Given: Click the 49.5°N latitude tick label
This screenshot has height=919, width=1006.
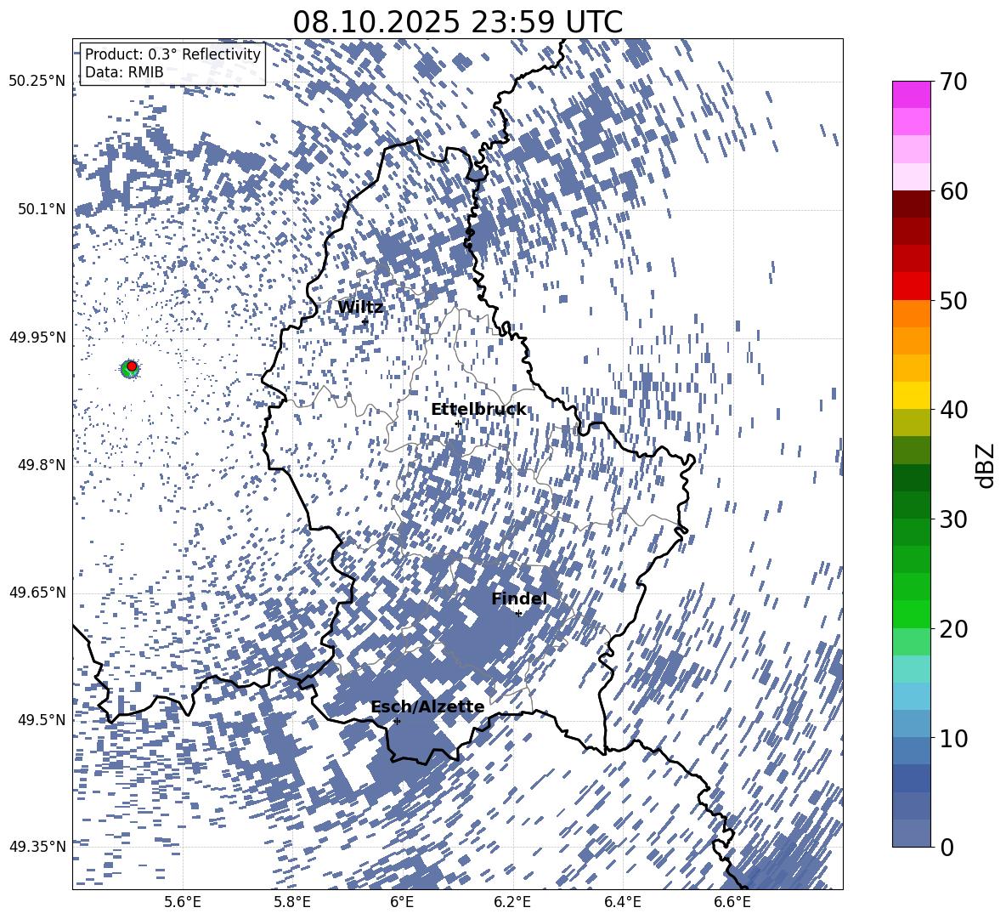Looking at the screenshot, I should click(x=42, y=719).
